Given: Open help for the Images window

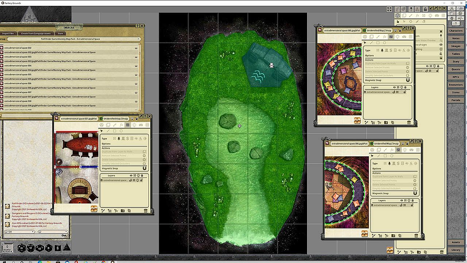Looking at the screenshot, I should tap(138, 26).
